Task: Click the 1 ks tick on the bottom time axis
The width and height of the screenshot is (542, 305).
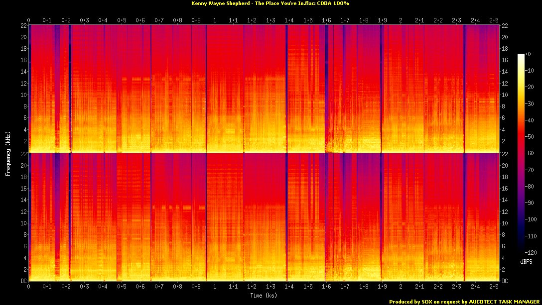Action: click(x=215, y=287)
